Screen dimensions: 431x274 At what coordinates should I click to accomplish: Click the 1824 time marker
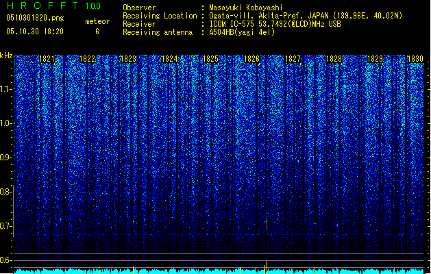coord(170,59)
